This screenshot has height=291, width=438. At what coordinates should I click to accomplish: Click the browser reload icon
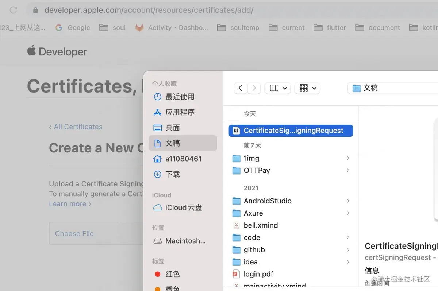click(14, 10)
